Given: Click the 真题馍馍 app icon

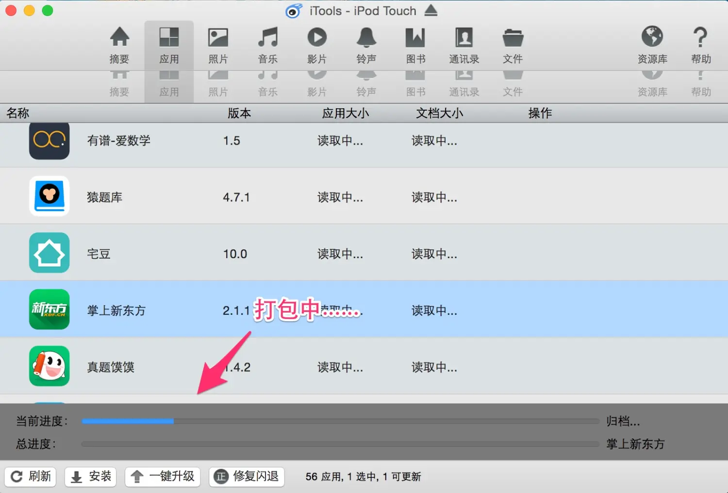Looking at the screenshot, I should (49, 366).
